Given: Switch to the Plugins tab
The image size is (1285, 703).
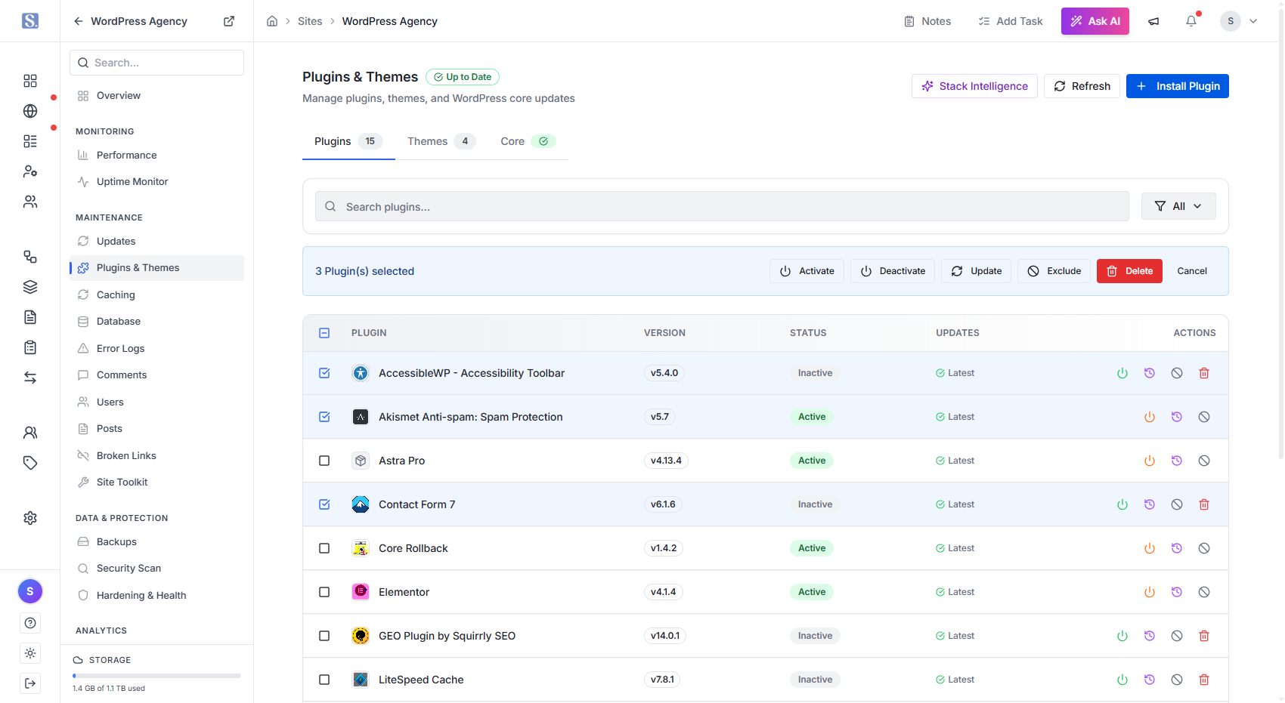Looking at the screenshot, I should pos(348,141).
